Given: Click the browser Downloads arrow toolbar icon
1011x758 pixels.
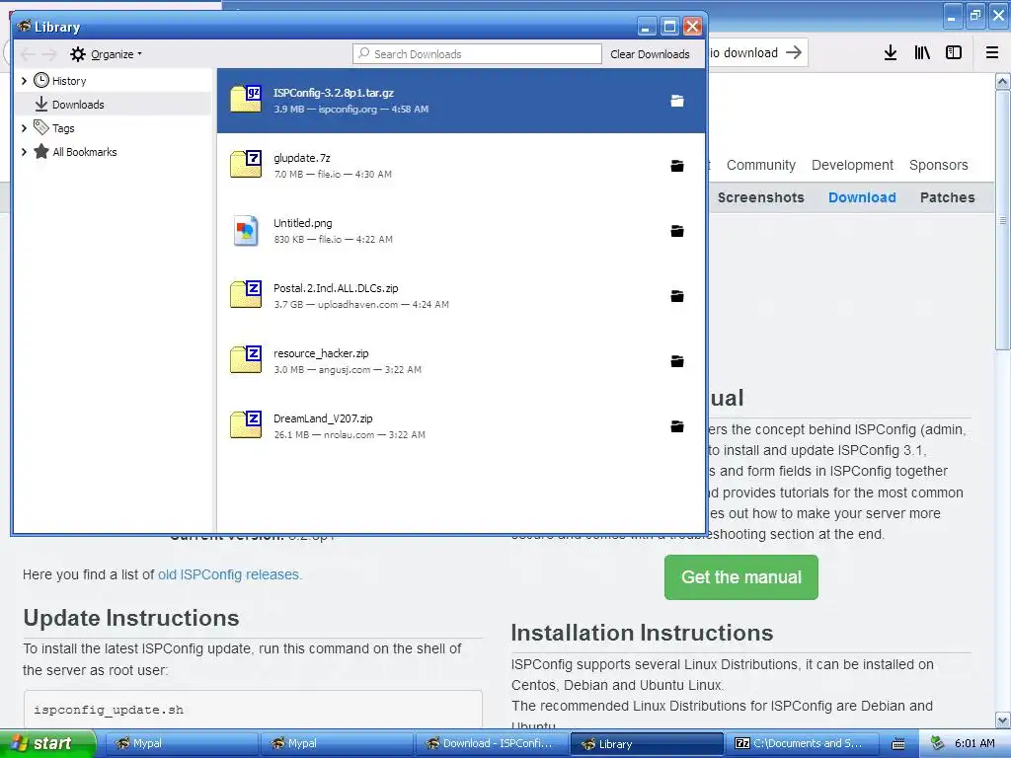Looking at the screenshot, I should pos(891,53).
